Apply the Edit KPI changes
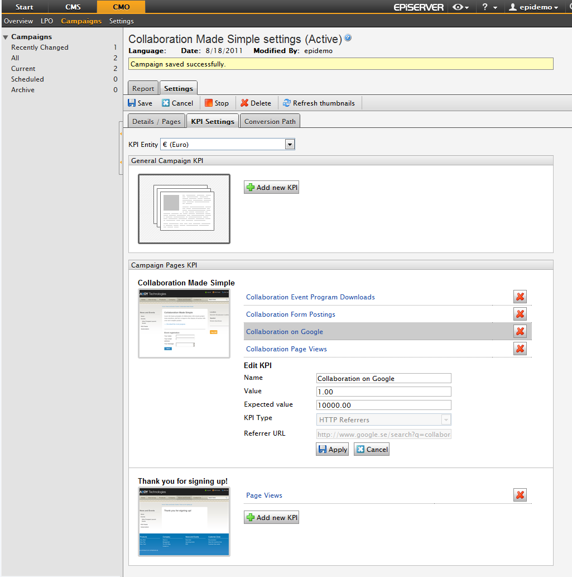Viewport: 572px width, 577px height. [x=332, y=449]
